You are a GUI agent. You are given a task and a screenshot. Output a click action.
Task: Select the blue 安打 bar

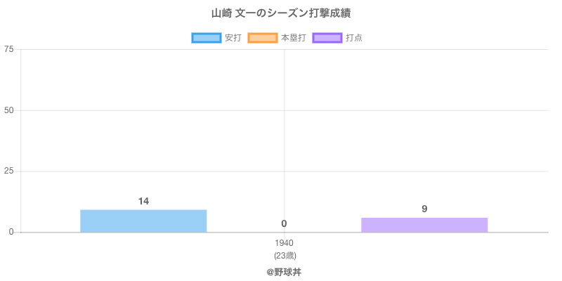(x=143, y=221)
